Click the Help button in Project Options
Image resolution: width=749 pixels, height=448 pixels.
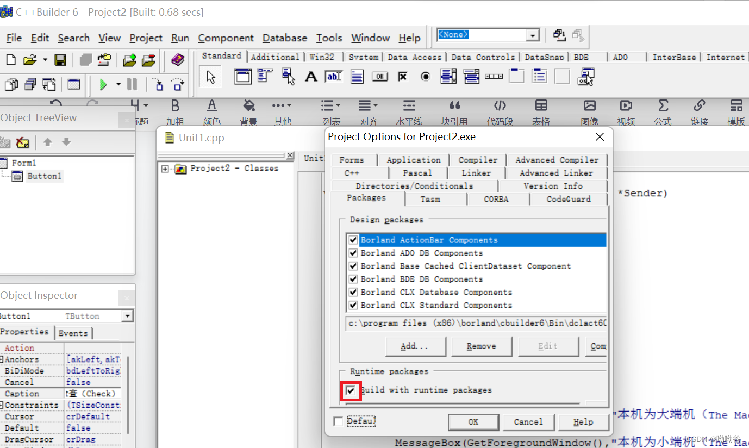583,422
